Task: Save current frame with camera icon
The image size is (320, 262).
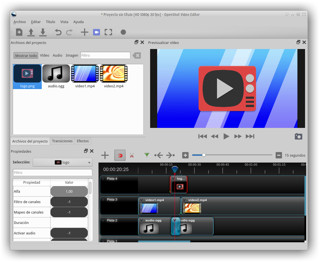Action: (298, 136)
